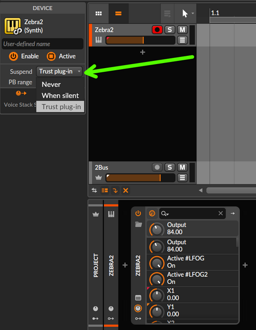Image resolution: width=256 pixels, height=330 pixels.
Task: Select the arranger timeline view icon
Action: tap(118, 13)
